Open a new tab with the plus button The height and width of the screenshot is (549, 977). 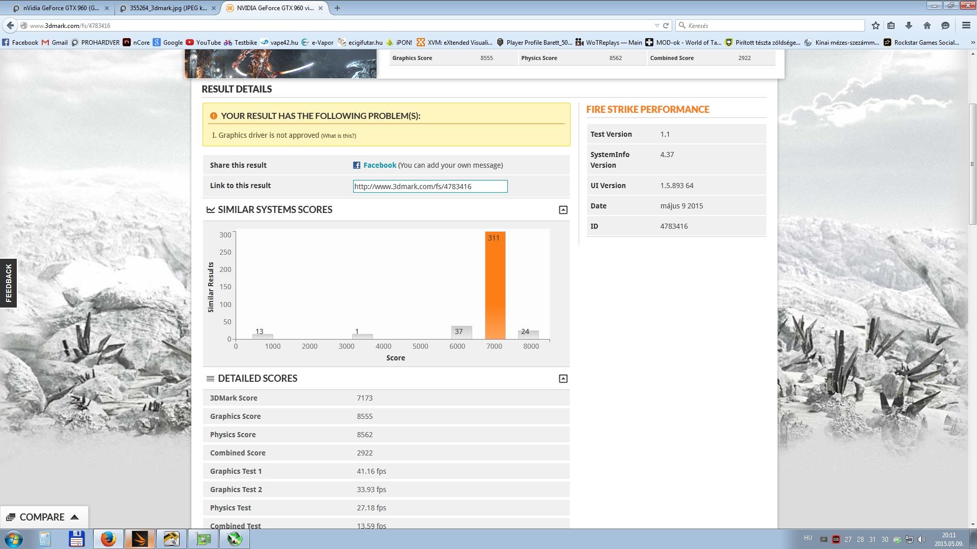pos(337,8)
